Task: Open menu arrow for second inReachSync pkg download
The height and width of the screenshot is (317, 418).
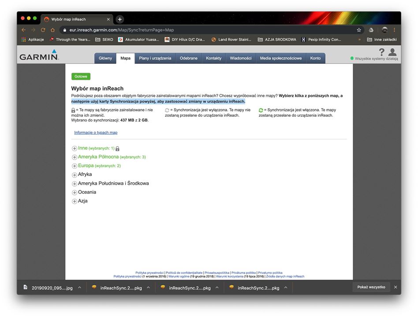Action: (x=217, y=288)
